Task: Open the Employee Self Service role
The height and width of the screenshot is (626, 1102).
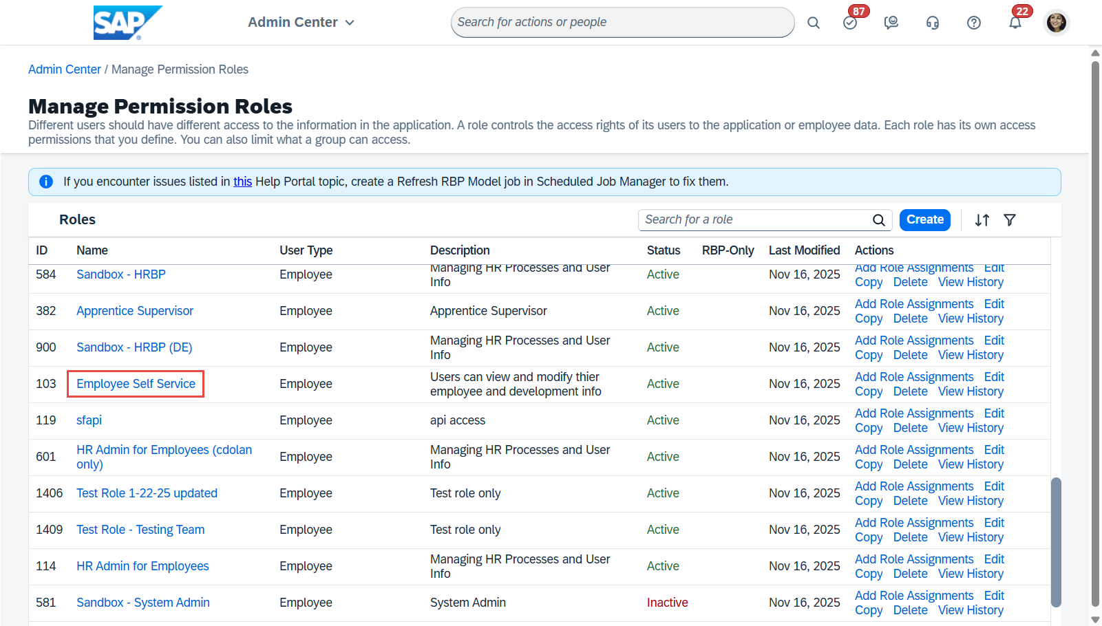Action: tap(136, 384)
